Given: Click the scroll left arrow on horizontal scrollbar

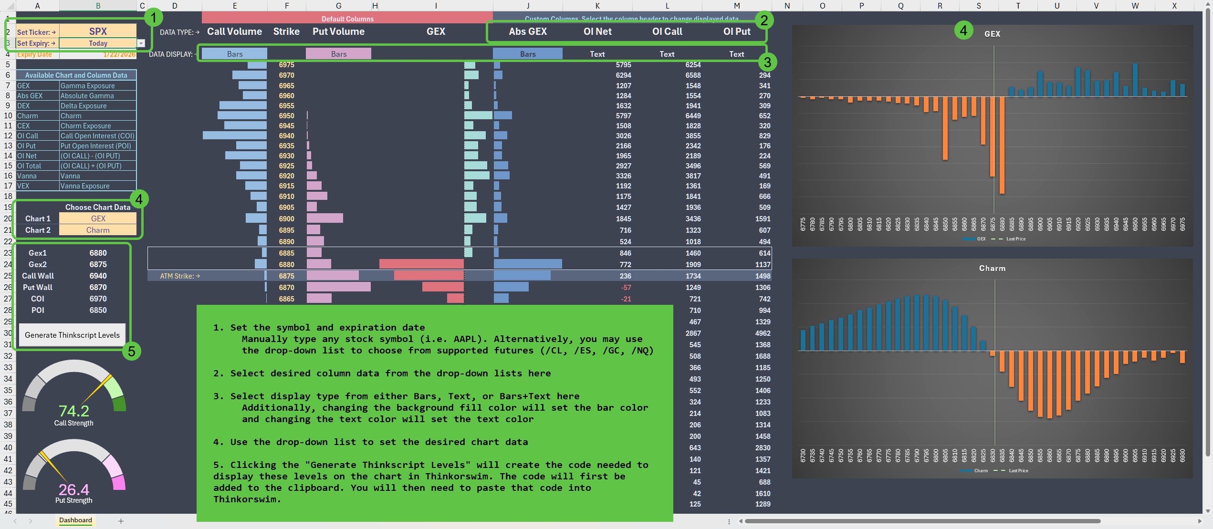Looking at the screenshot, I should (x=741, y=521).
